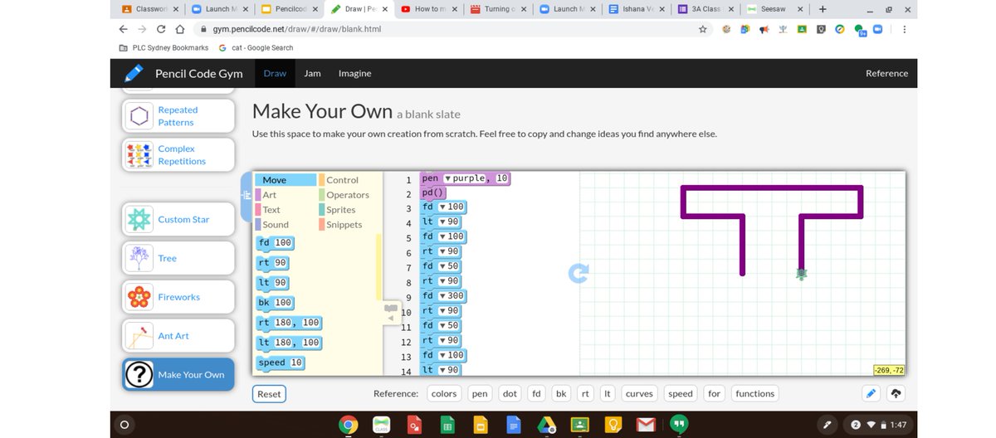996x438 pixels.
Task: Open the Repeated Patterns hexagon activity
Action: point(178,115)
